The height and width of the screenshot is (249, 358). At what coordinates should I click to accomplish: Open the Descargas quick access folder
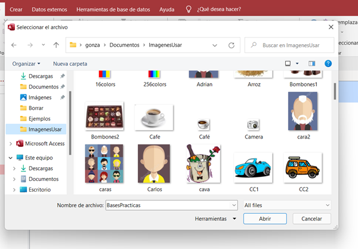coord(40,76)
